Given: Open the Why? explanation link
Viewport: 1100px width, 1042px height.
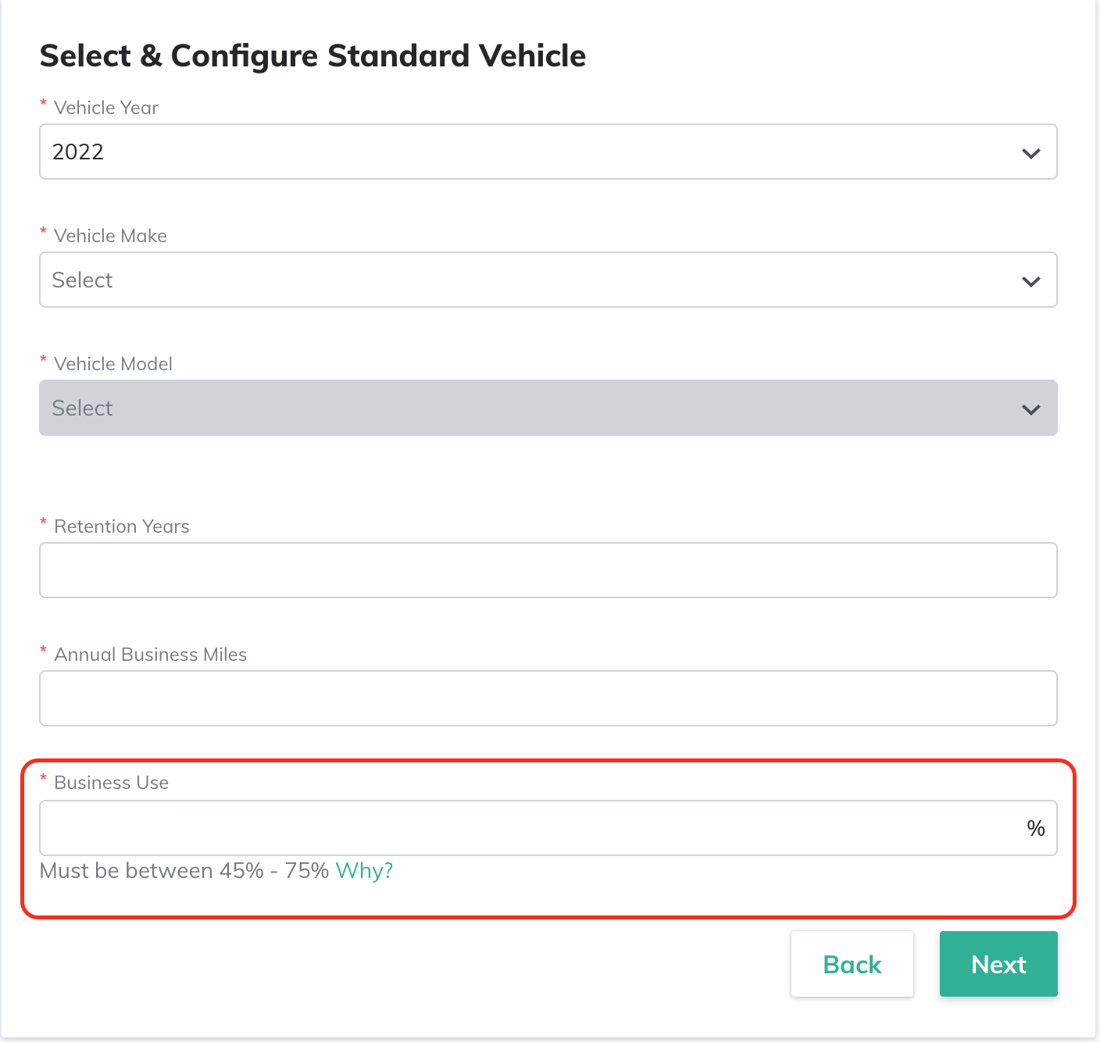Looking at the screenshot, I should [364, 871].
